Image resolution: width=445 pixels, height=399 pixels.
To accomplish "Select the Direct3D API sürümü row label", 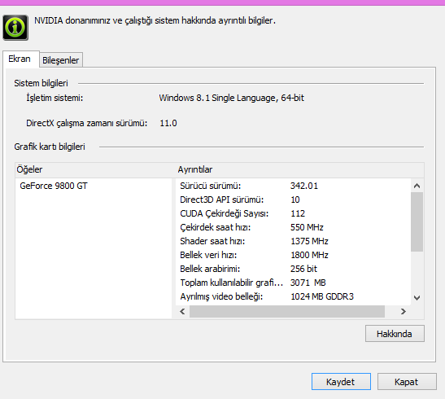I will coord(221,199).
